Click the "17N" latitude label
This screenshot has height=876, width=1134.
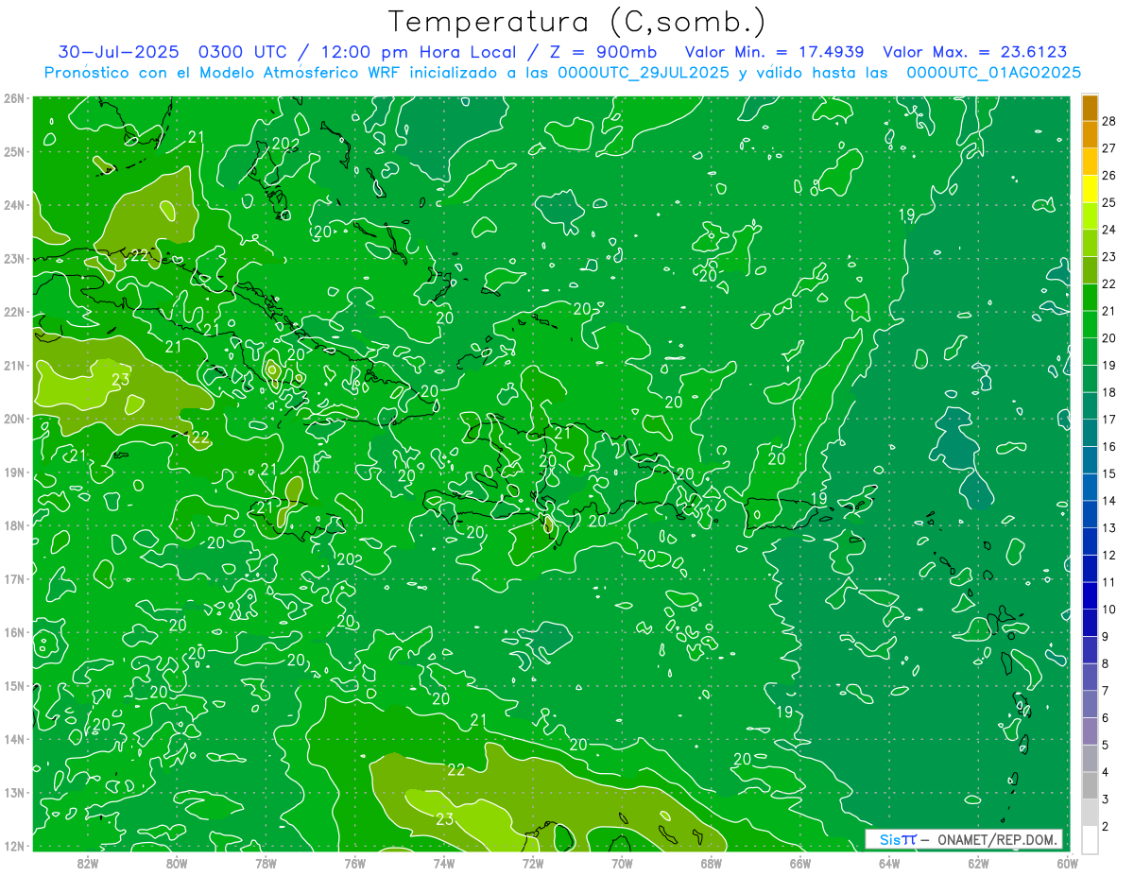click(14, 578)
